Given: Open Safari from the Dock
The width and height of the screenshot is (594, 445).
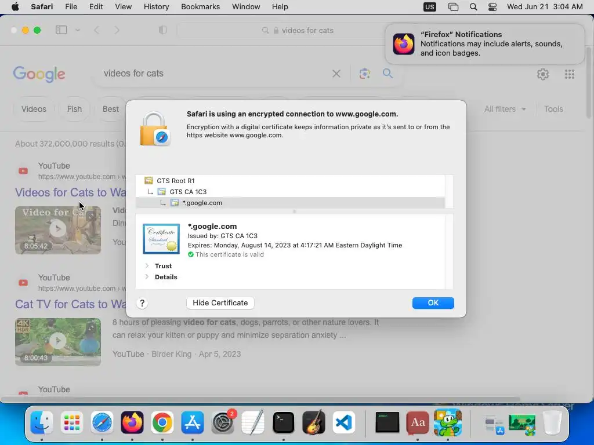Looking at the screenshot, I should [x=102, y=422].
